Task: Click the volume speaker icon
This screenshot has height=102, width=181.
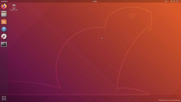Action: point(174,1)
